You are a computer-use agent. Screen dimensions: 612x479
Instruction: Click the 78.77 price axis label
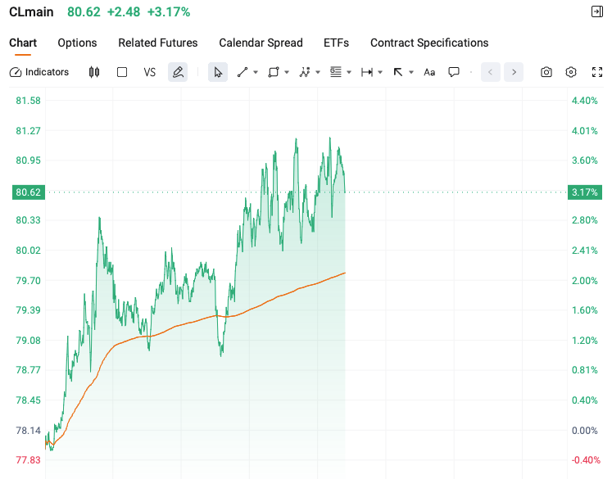pyautogui.click(x=28, y=370)
